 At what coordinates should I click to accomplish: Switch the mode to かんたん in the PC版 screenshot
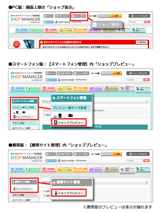coord(104,16)
